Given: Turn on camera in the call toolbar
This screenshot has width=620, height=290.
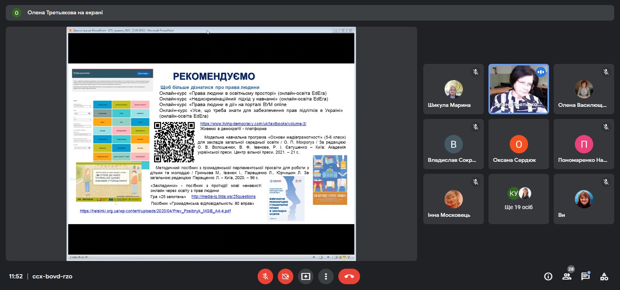Looking at the screenshot, I should click(286, 276).
